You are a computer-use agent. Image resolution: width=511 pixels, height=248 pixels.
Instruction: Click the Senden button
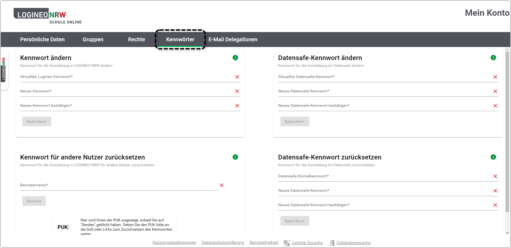point(34,201)
